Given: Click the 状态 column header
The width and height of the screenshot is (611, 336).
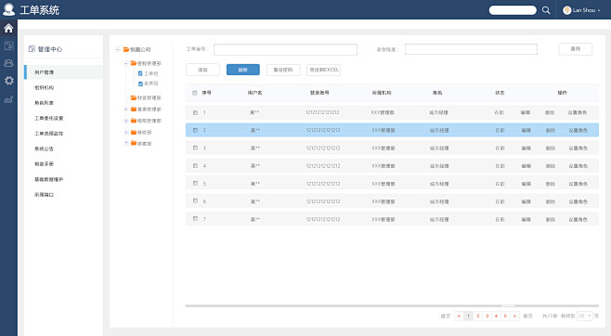Looking at the screenshot, I should pos(500,93).
